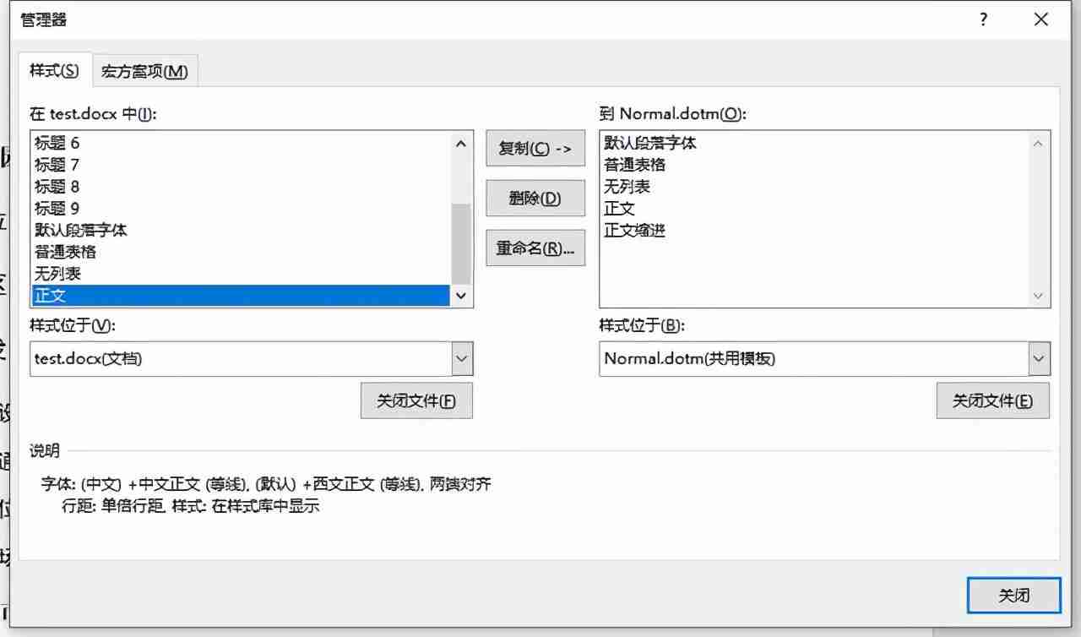Click the up scroll arrow of left style list

point(461,144)
